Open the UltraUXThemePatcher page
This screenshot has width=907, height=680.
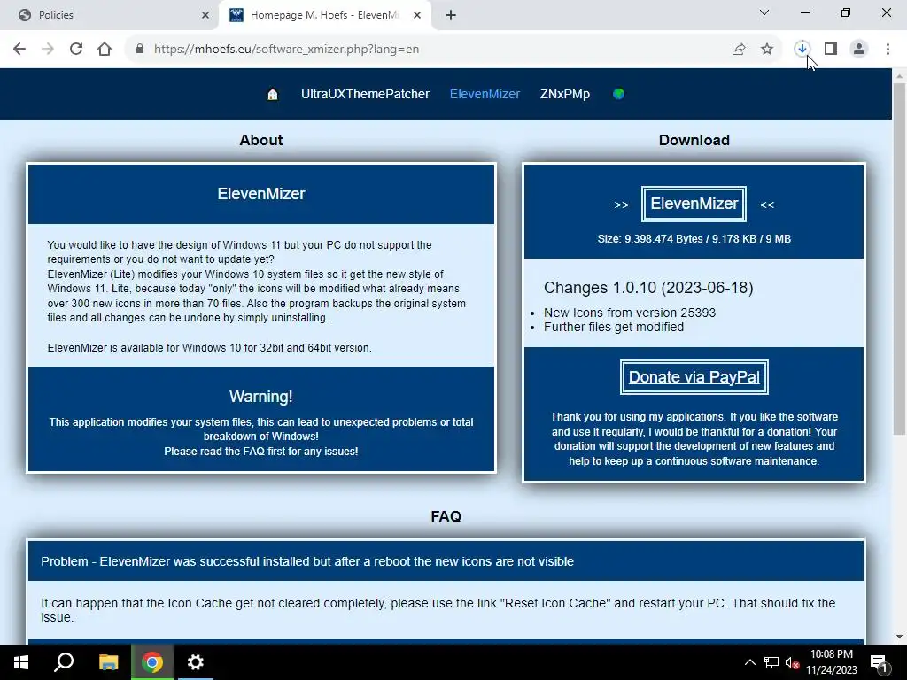pos(365,94)
